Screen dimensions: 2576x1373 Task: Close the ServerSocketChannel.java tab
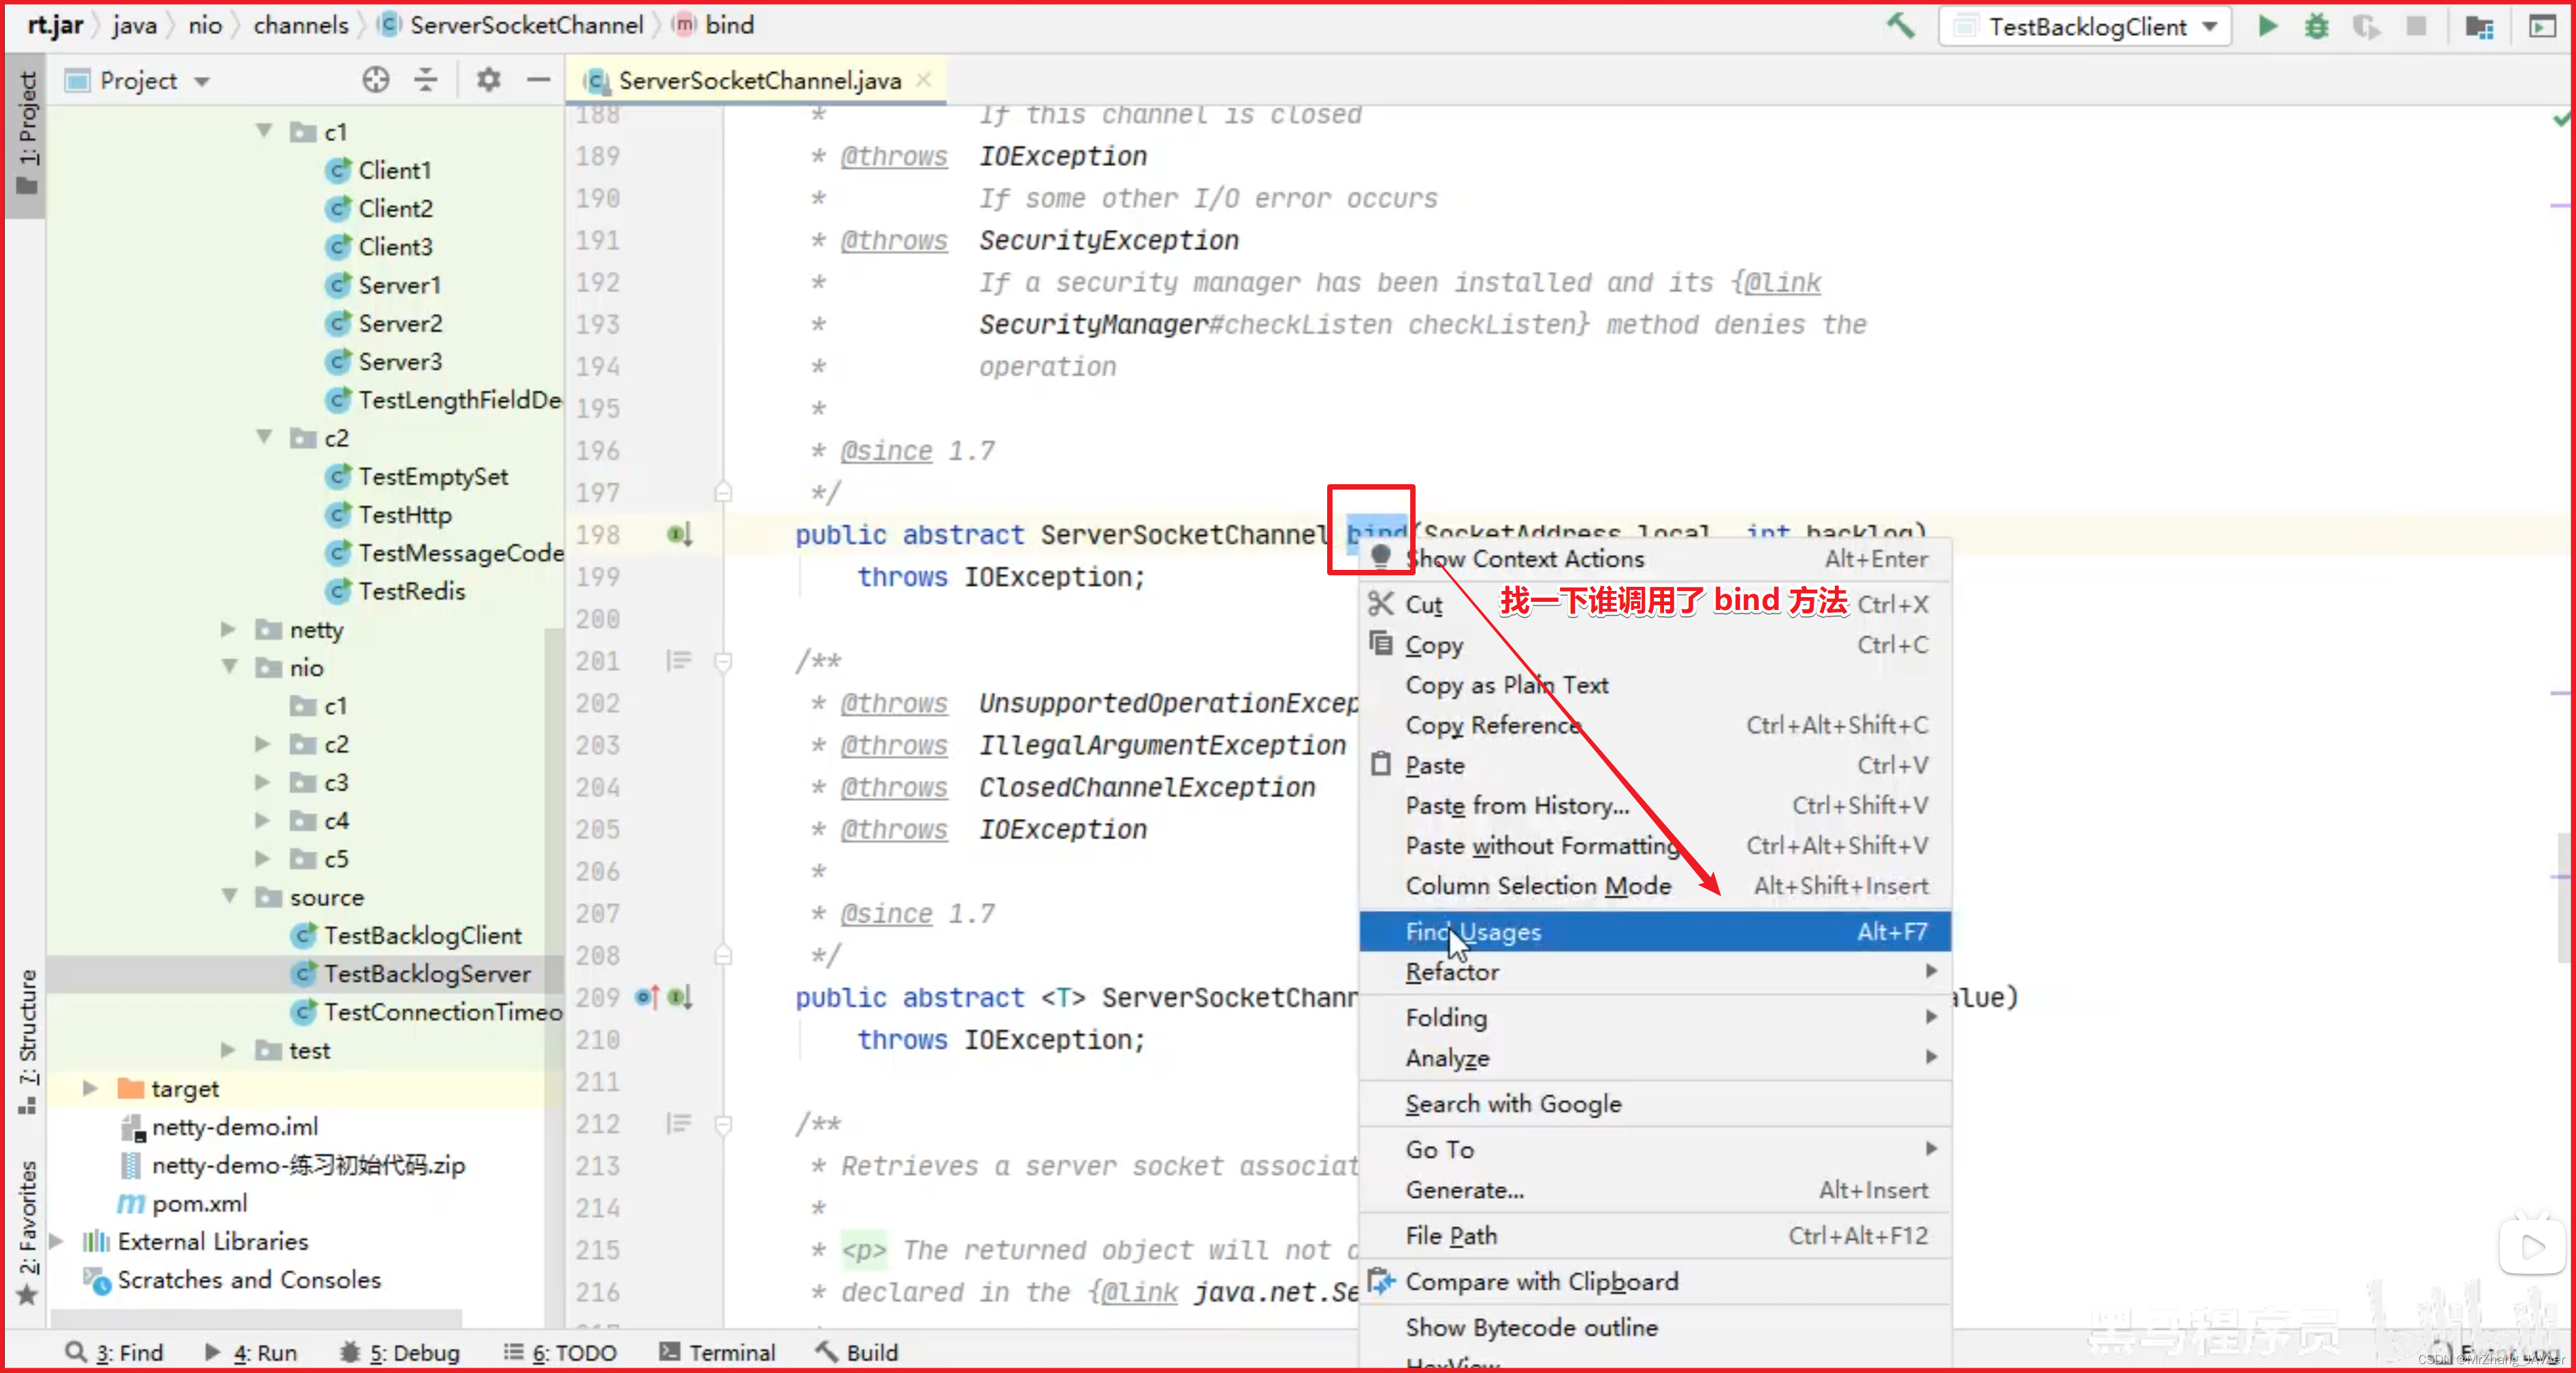point(924,80)
